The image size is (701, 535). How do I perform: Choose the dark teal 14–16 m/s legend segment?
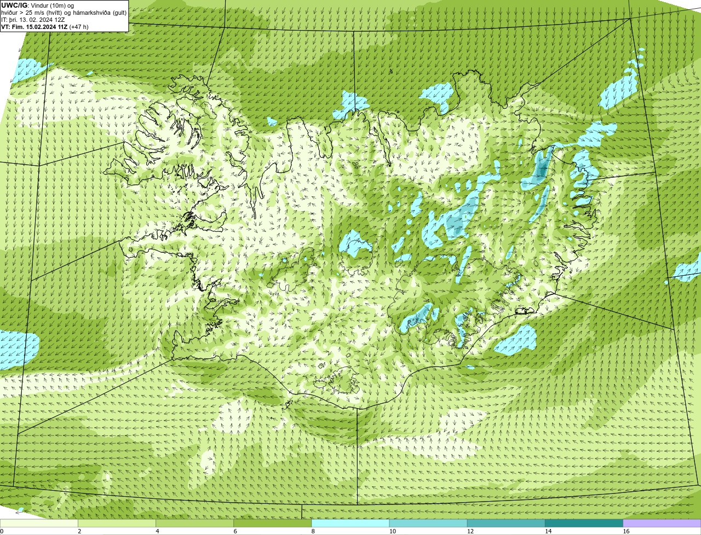[x=584, y=524]
